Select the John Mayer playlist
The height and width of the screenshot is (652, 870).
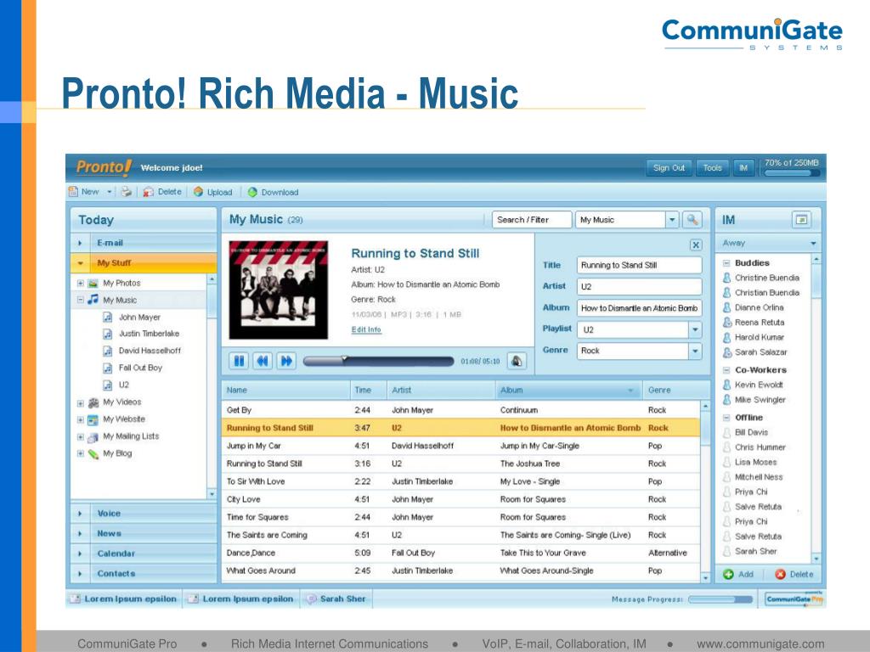pos(139,318)
